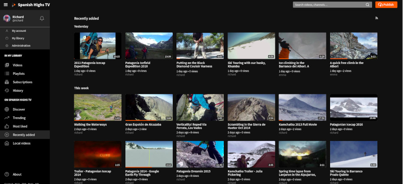Click the History clock icon
The image size is (403, 184).
click(x=7, y=91)
